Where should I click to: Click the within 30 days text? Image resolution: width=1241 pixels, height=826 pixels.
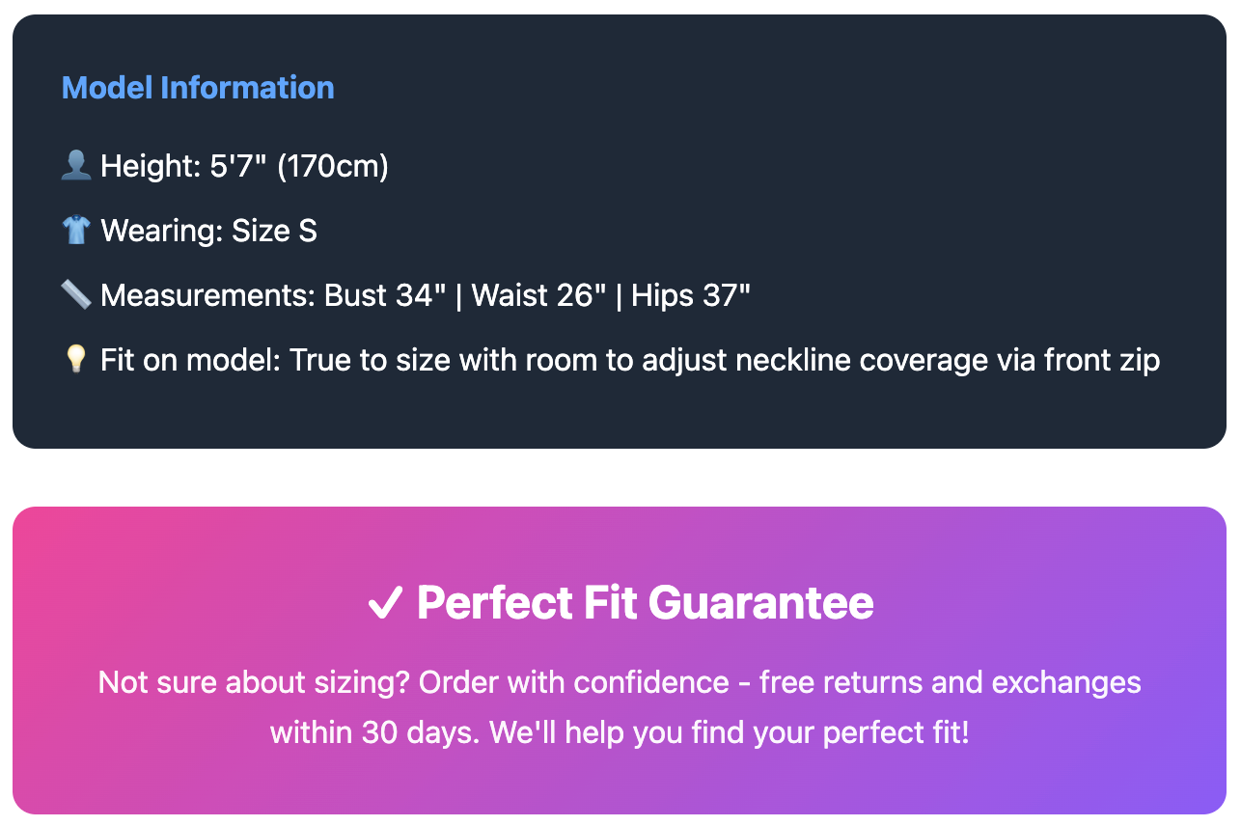coord(373,732)
